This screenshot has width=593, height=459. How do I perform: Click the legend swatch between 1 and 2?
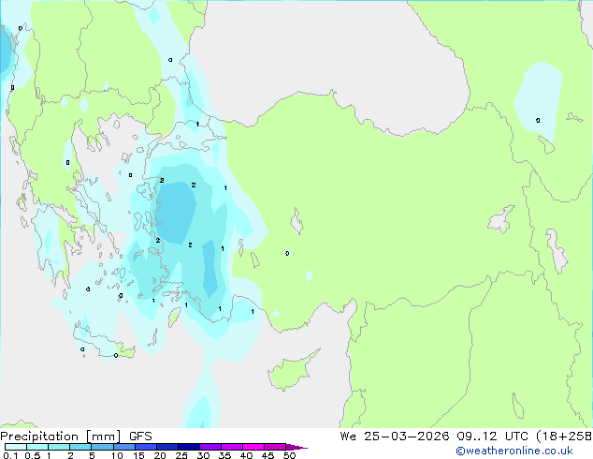pos(59,447)
